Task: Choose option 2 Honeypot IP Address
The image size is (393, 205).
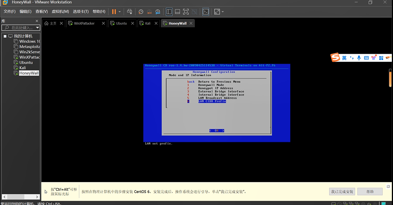Action: [x=210, y=88]
